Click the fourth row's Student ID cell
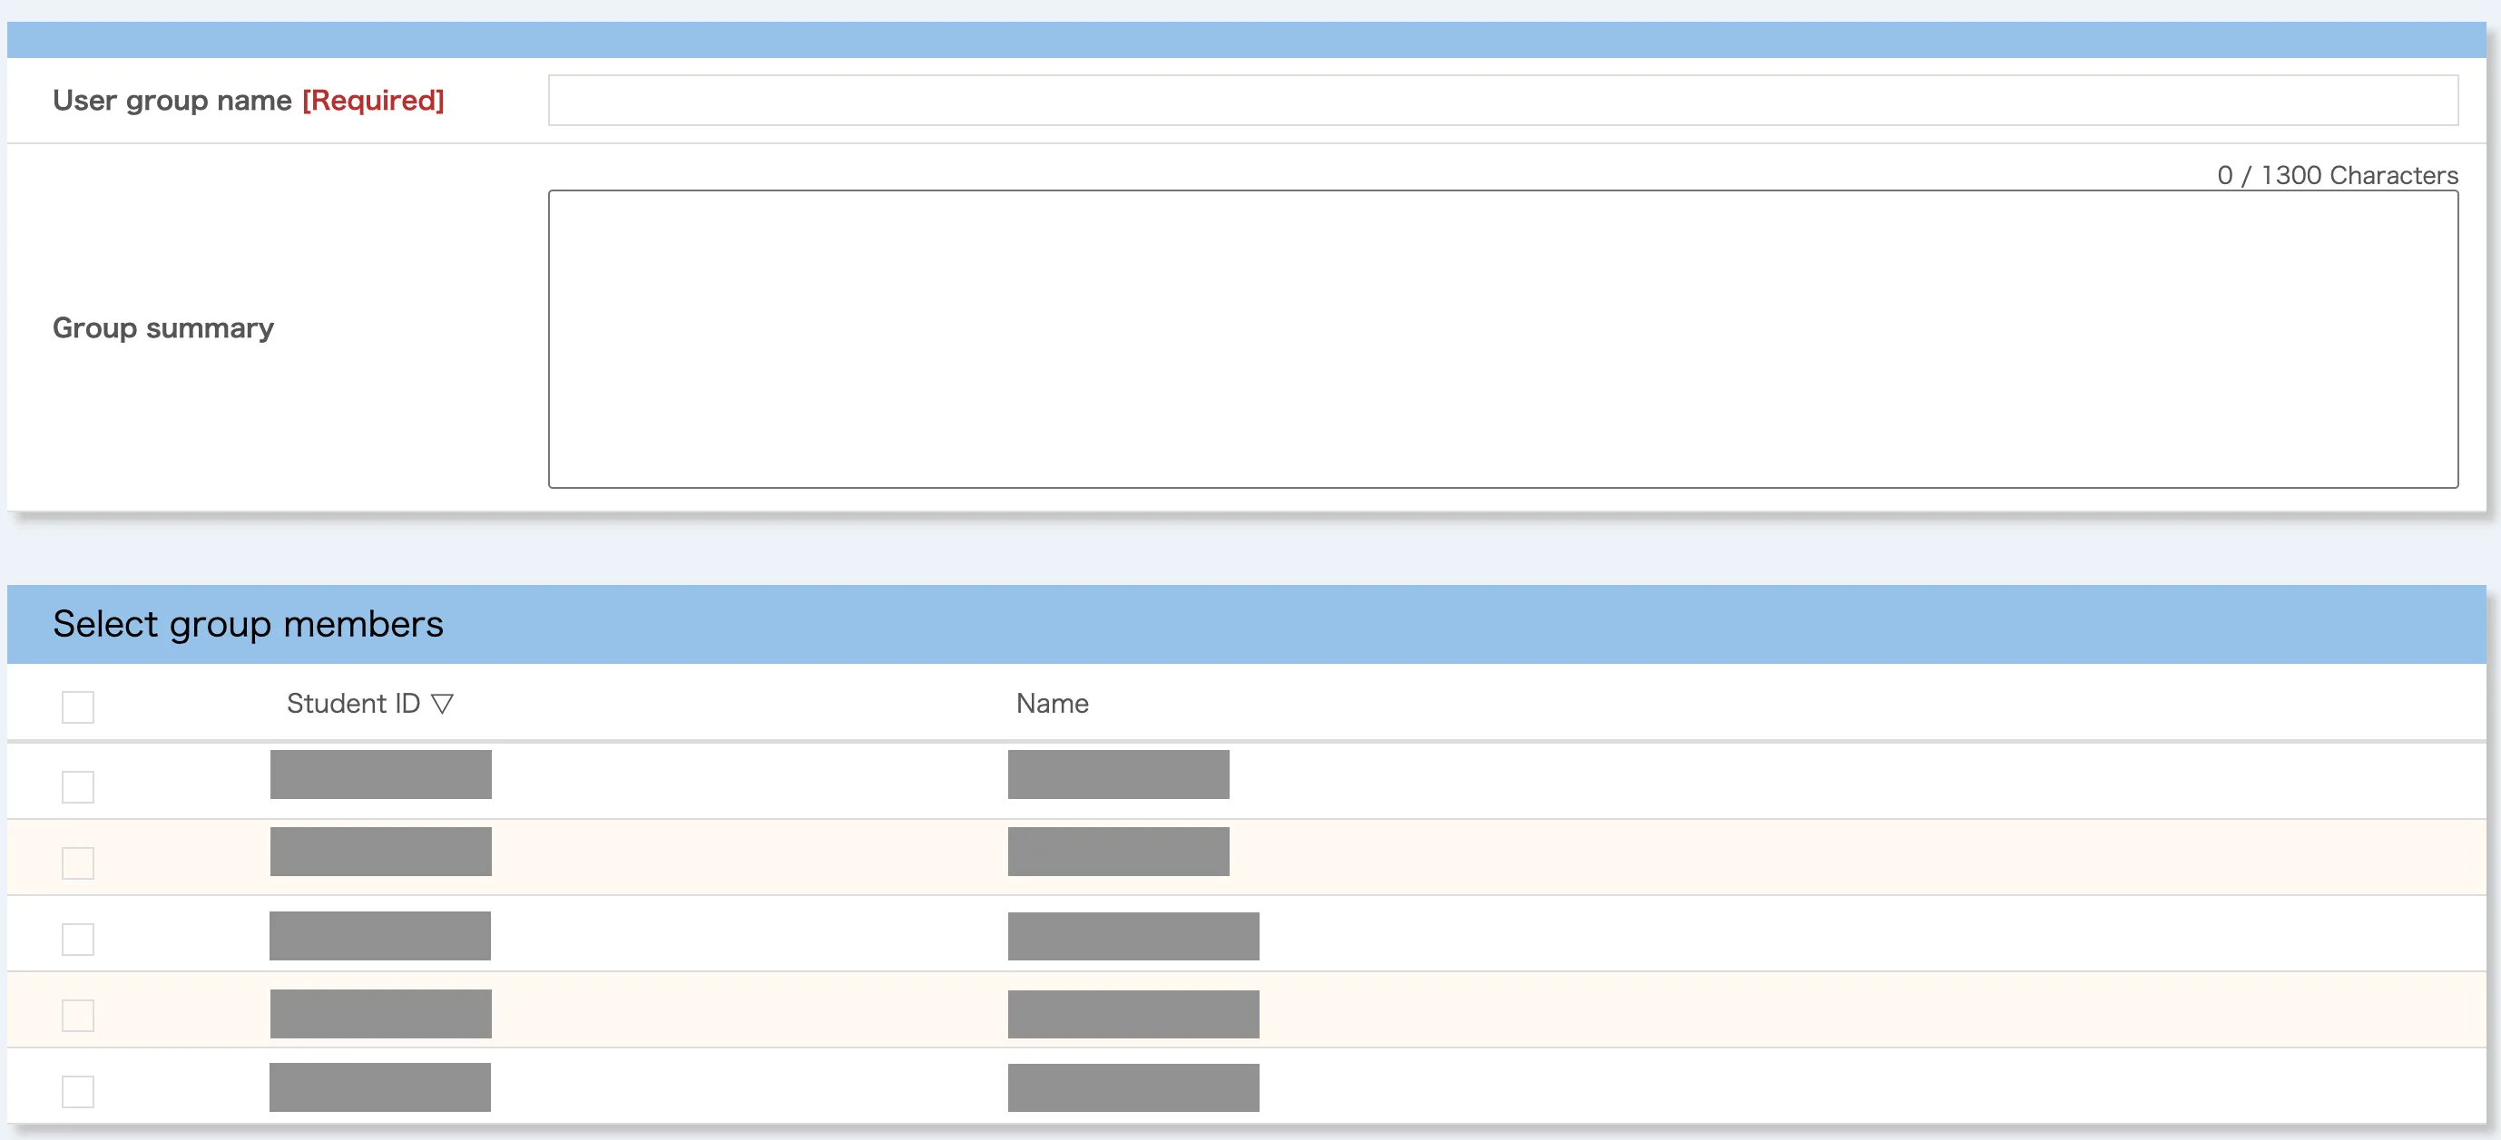The height and width of the screenshot is (1140, 2501). pos(380,1013)
